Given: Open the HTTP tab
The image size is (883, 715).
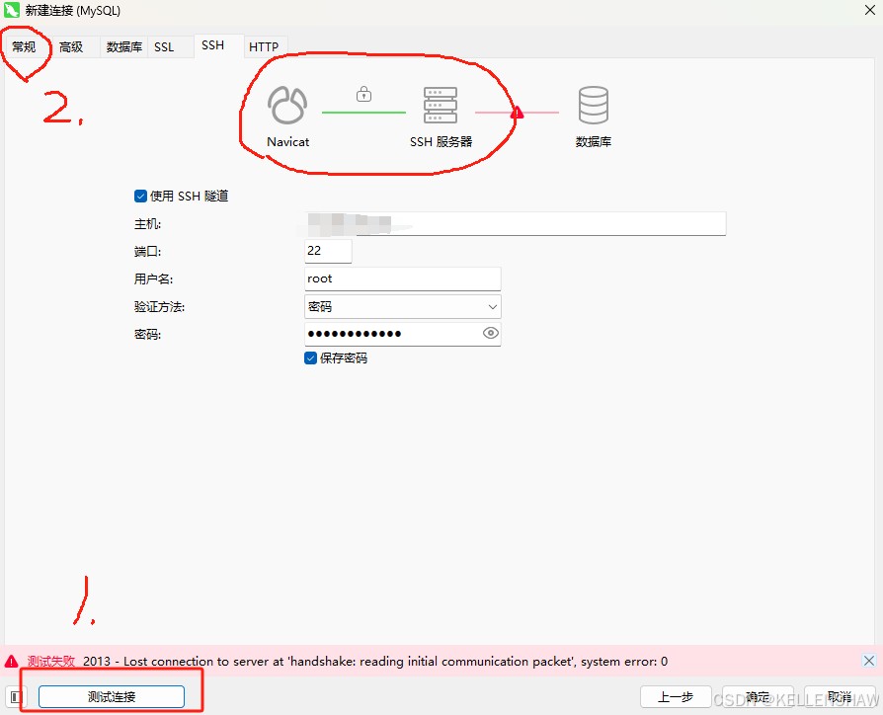Looking at the screenshot, I should click(264, 46).
